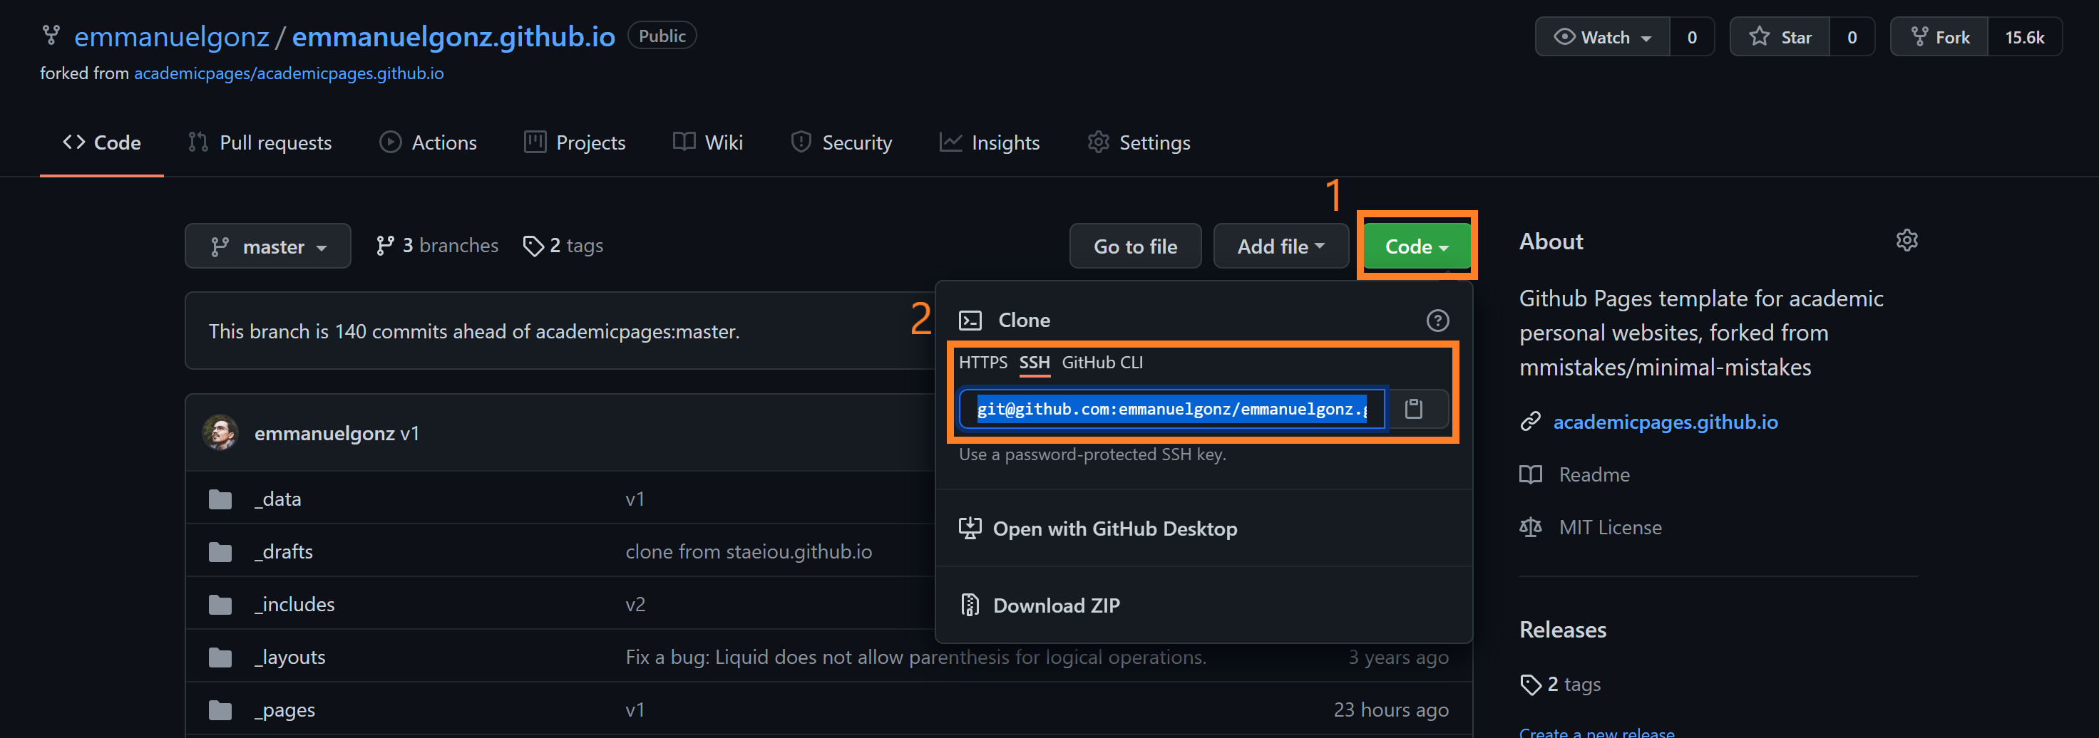Screen dimensions: 2099x738
Task: Open the Watch notifications dropdown
Action: coord(1602,38)
